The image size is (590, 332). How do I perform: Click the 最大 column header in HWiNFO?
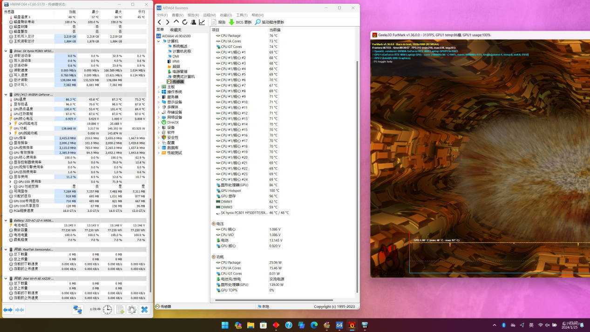tap(118, 12)
